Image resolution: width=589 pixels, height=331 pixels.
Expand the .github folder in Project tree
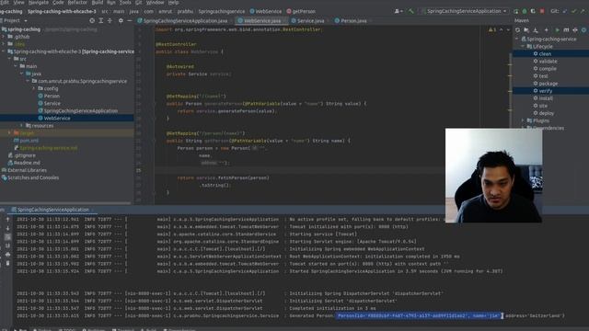coord(4,37)
